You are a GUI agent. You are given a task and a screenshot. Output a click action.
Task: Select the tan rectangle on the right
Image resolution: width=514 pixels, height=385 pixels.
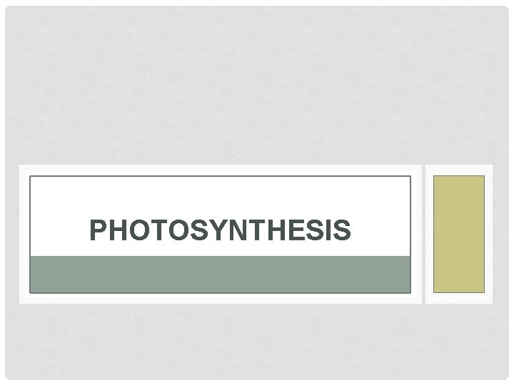[458, 234]
